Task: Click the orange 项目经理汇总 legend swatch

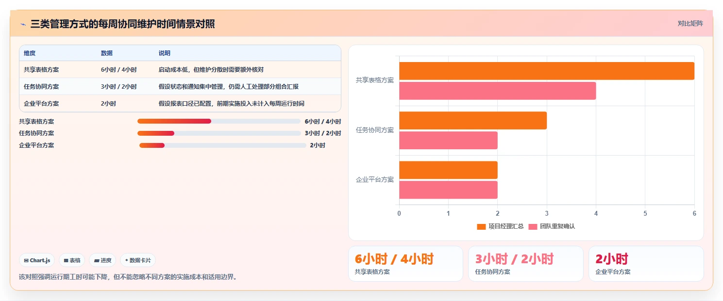Action: [481, 226]
